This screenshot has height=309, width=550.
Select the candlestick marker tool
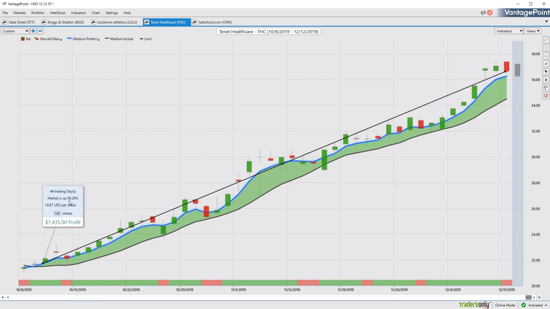(x=546, y=80)
